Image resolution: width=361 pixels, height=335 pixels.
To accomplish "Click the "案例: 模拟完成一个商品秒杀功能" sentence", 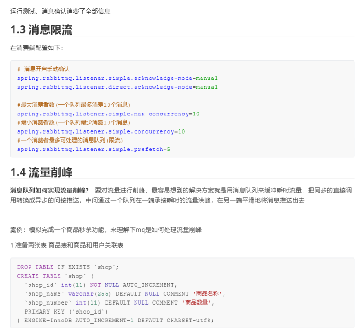I will (106, 230).
